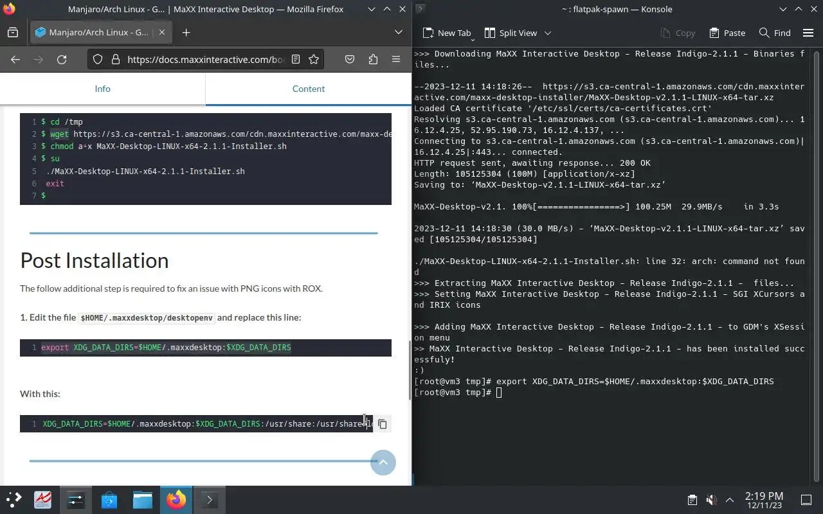Open tracking protection shield in address bar
The height and width of the screenshot is (514, 823).
coord(98,59)
